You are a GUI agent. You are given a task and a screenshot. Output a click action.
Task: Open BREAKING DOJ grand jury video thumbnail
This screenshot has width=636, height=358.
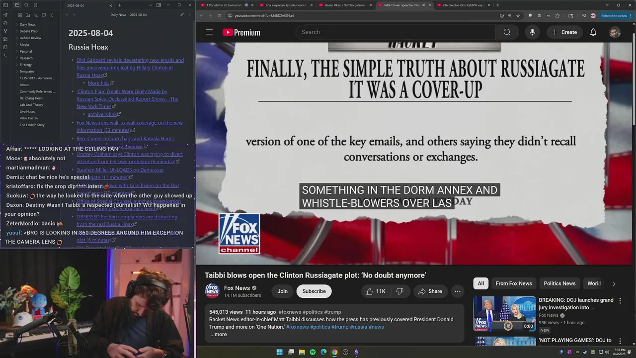pyautogui.click(x=504, y=314)
